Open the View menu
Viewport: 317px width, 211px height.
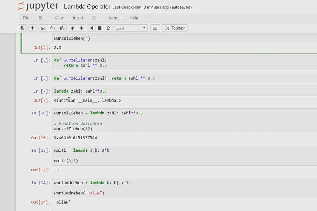pyautogui.click(x=59, y=18)
